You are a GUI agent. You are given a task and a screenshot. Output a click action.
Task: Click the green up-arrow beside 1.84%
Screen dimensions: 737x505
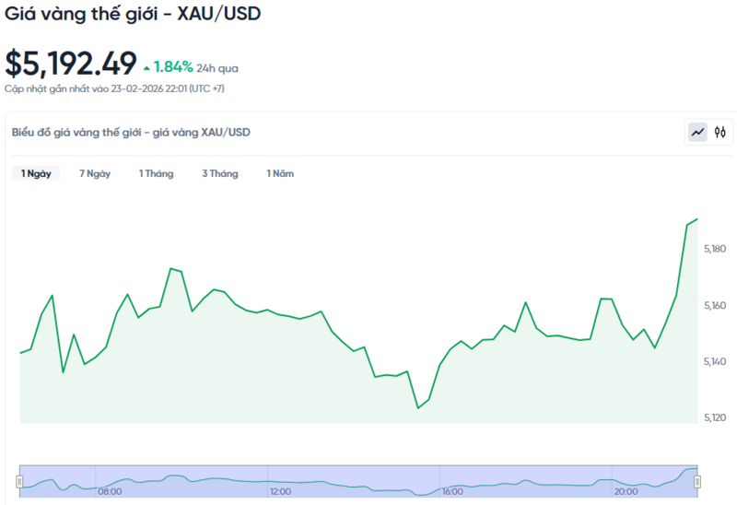tap(146, 67)
